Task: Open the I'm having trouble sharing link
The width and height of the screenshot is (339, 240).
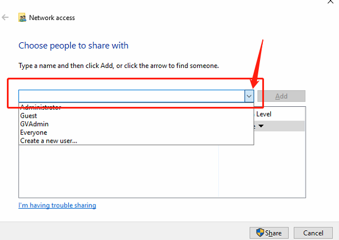Action: tap(57, 205)
